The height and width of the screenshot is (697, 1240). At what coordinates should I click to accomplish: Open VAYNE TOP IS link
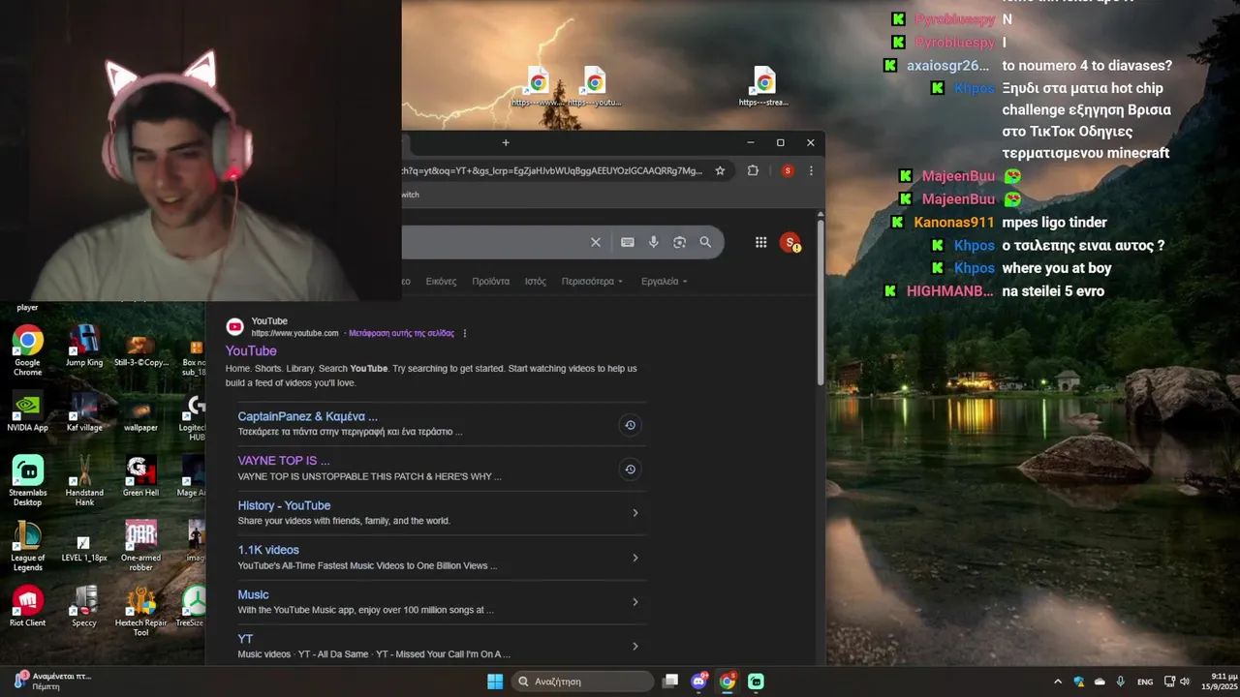pos(284,461)
